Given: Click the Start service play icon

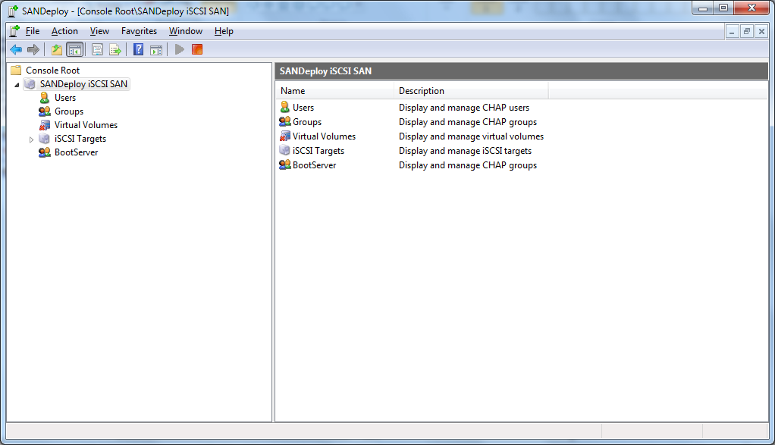Looking at the screenshot, I should click(180, 49).
